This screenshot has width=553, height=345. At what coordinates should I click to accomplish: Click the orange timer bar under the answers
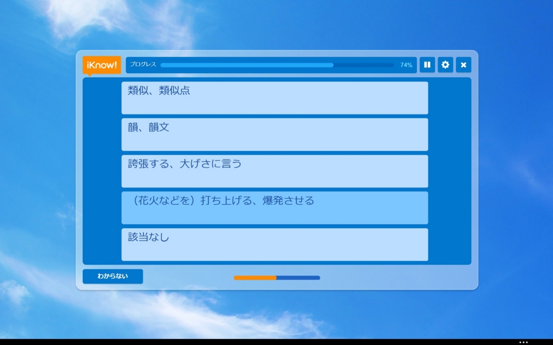coord(277,278)
